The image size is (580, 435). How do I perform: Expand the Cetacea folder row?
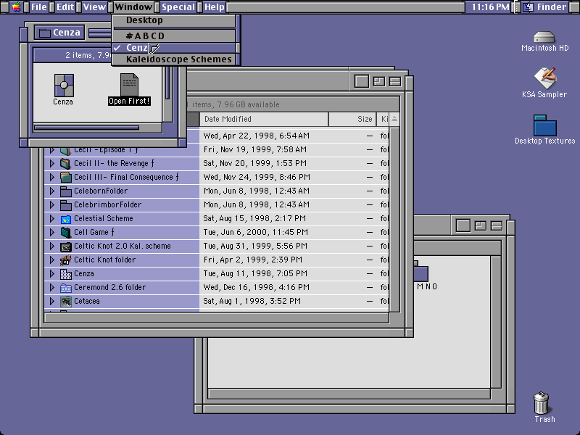point(52,301)
